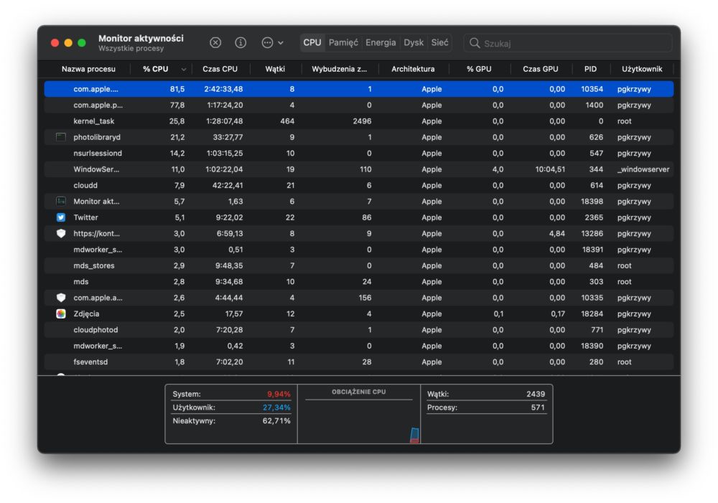
Task: Click the shield icon beside com.apple.a...
Action: coord(61,298)
